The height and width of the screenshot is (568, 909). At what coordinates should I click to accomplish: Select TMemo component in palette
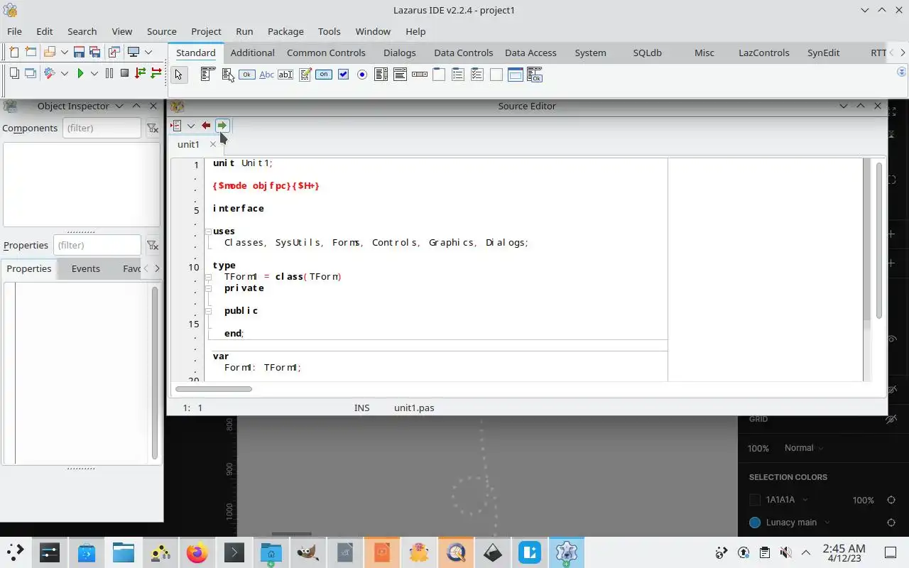pyautogui.click(x=305, y=75)
